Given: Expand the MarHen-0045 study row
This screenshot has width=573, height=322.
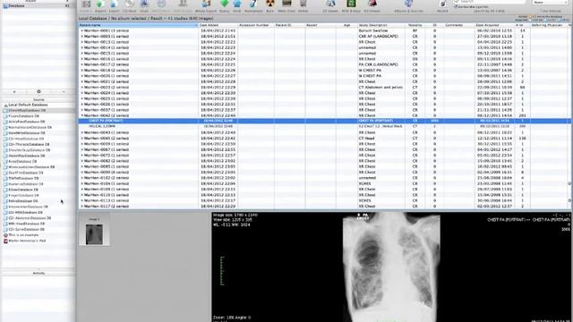Looking at the screenshot, I should pos(81,139).
